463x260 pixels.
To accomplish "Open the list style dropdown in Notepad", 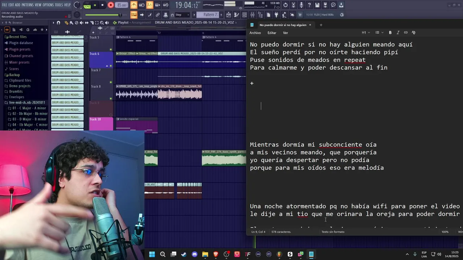I will (379, 32).
